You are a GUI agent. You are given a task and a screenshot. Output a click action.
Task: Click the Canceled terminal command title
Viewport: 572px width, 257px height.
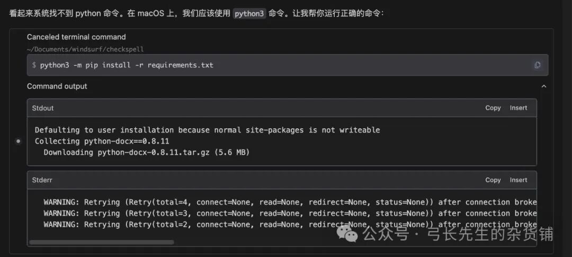[76, 37]
